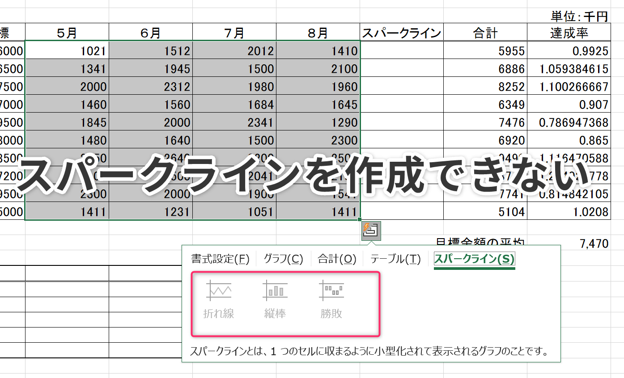The image size is (624, 378).
Task: Click the 6月 column header cell
Action: 151,32
